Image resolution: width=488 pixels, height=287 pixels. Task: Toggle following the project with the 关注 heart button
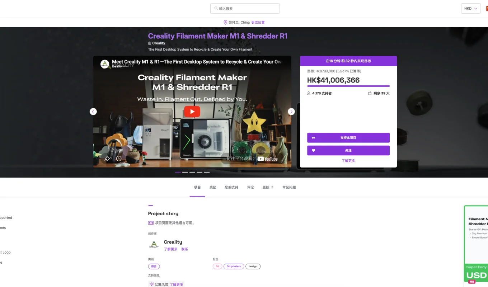pos(348,150)
